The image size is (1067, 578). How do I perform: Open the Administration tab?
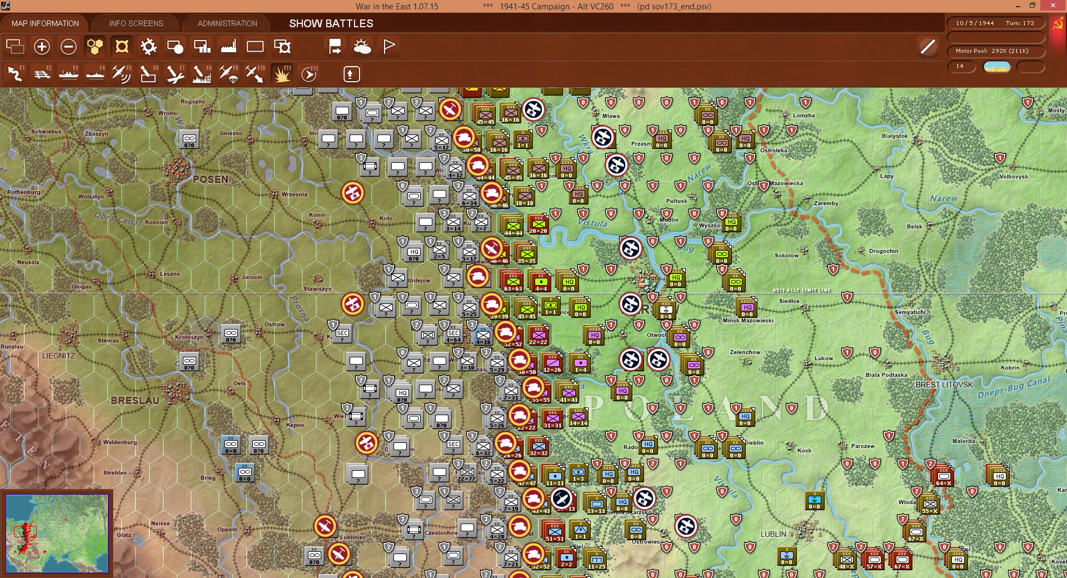pos(227,23)
